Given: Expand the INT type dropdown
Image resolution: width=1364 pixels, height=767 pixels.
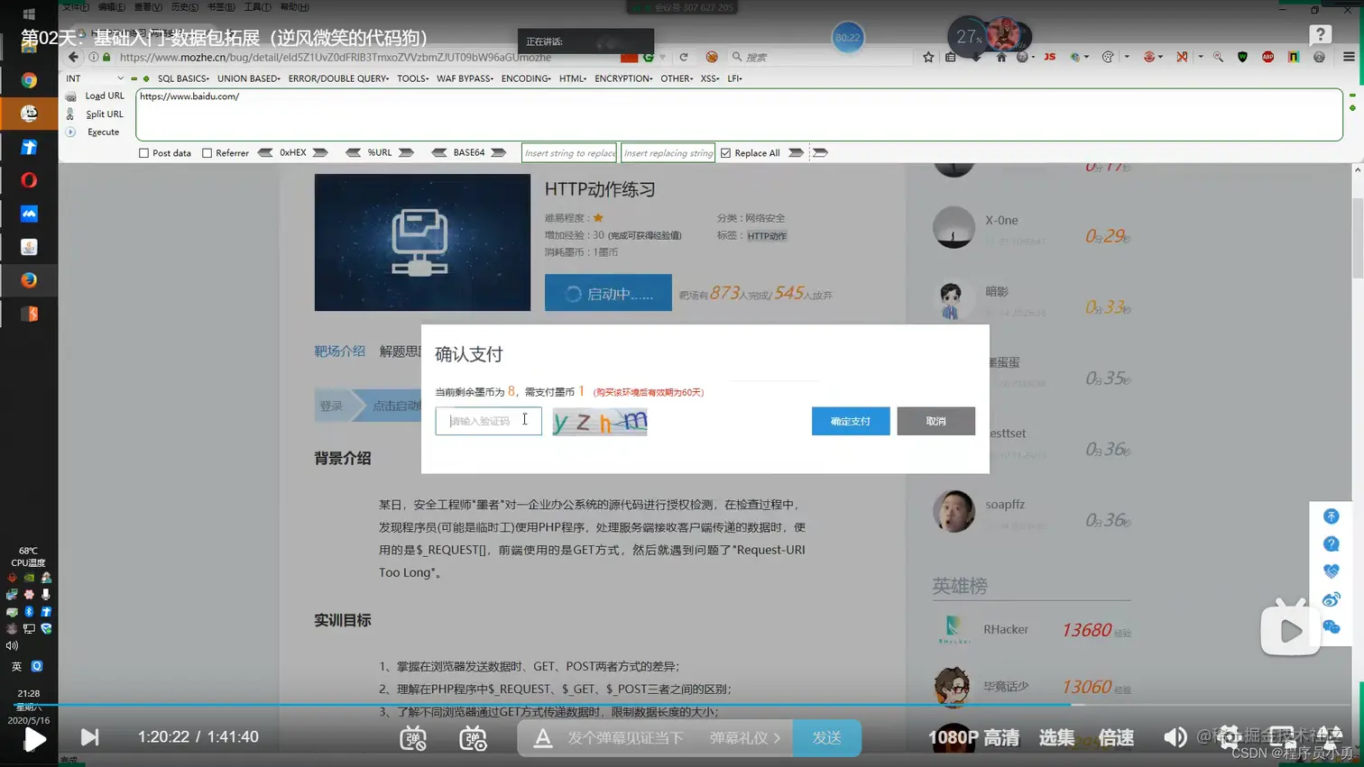Looking at the screenshot, I should point(95,78).
